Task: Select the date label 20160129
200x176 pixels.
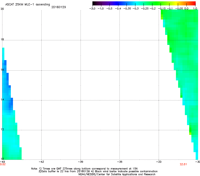Action: pos(59,7)
